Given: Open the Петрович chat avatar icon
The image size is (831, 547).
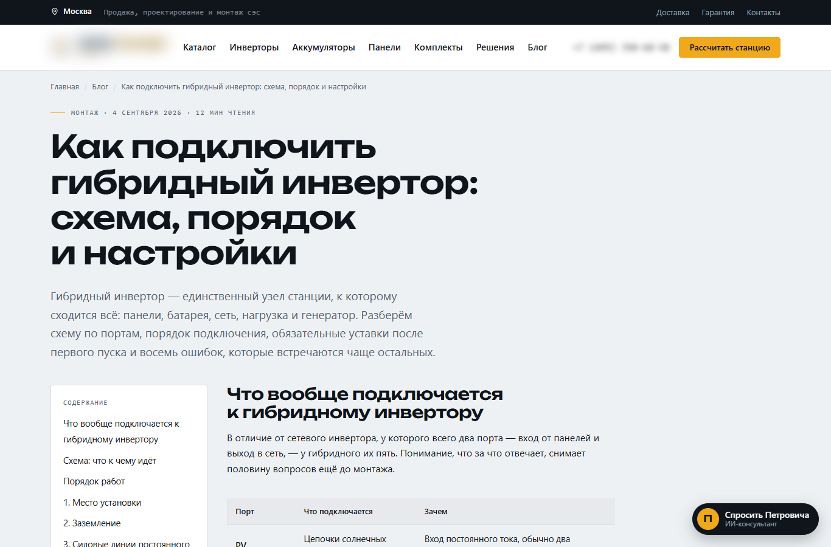Looking at the screenshot, I should 708,519.
